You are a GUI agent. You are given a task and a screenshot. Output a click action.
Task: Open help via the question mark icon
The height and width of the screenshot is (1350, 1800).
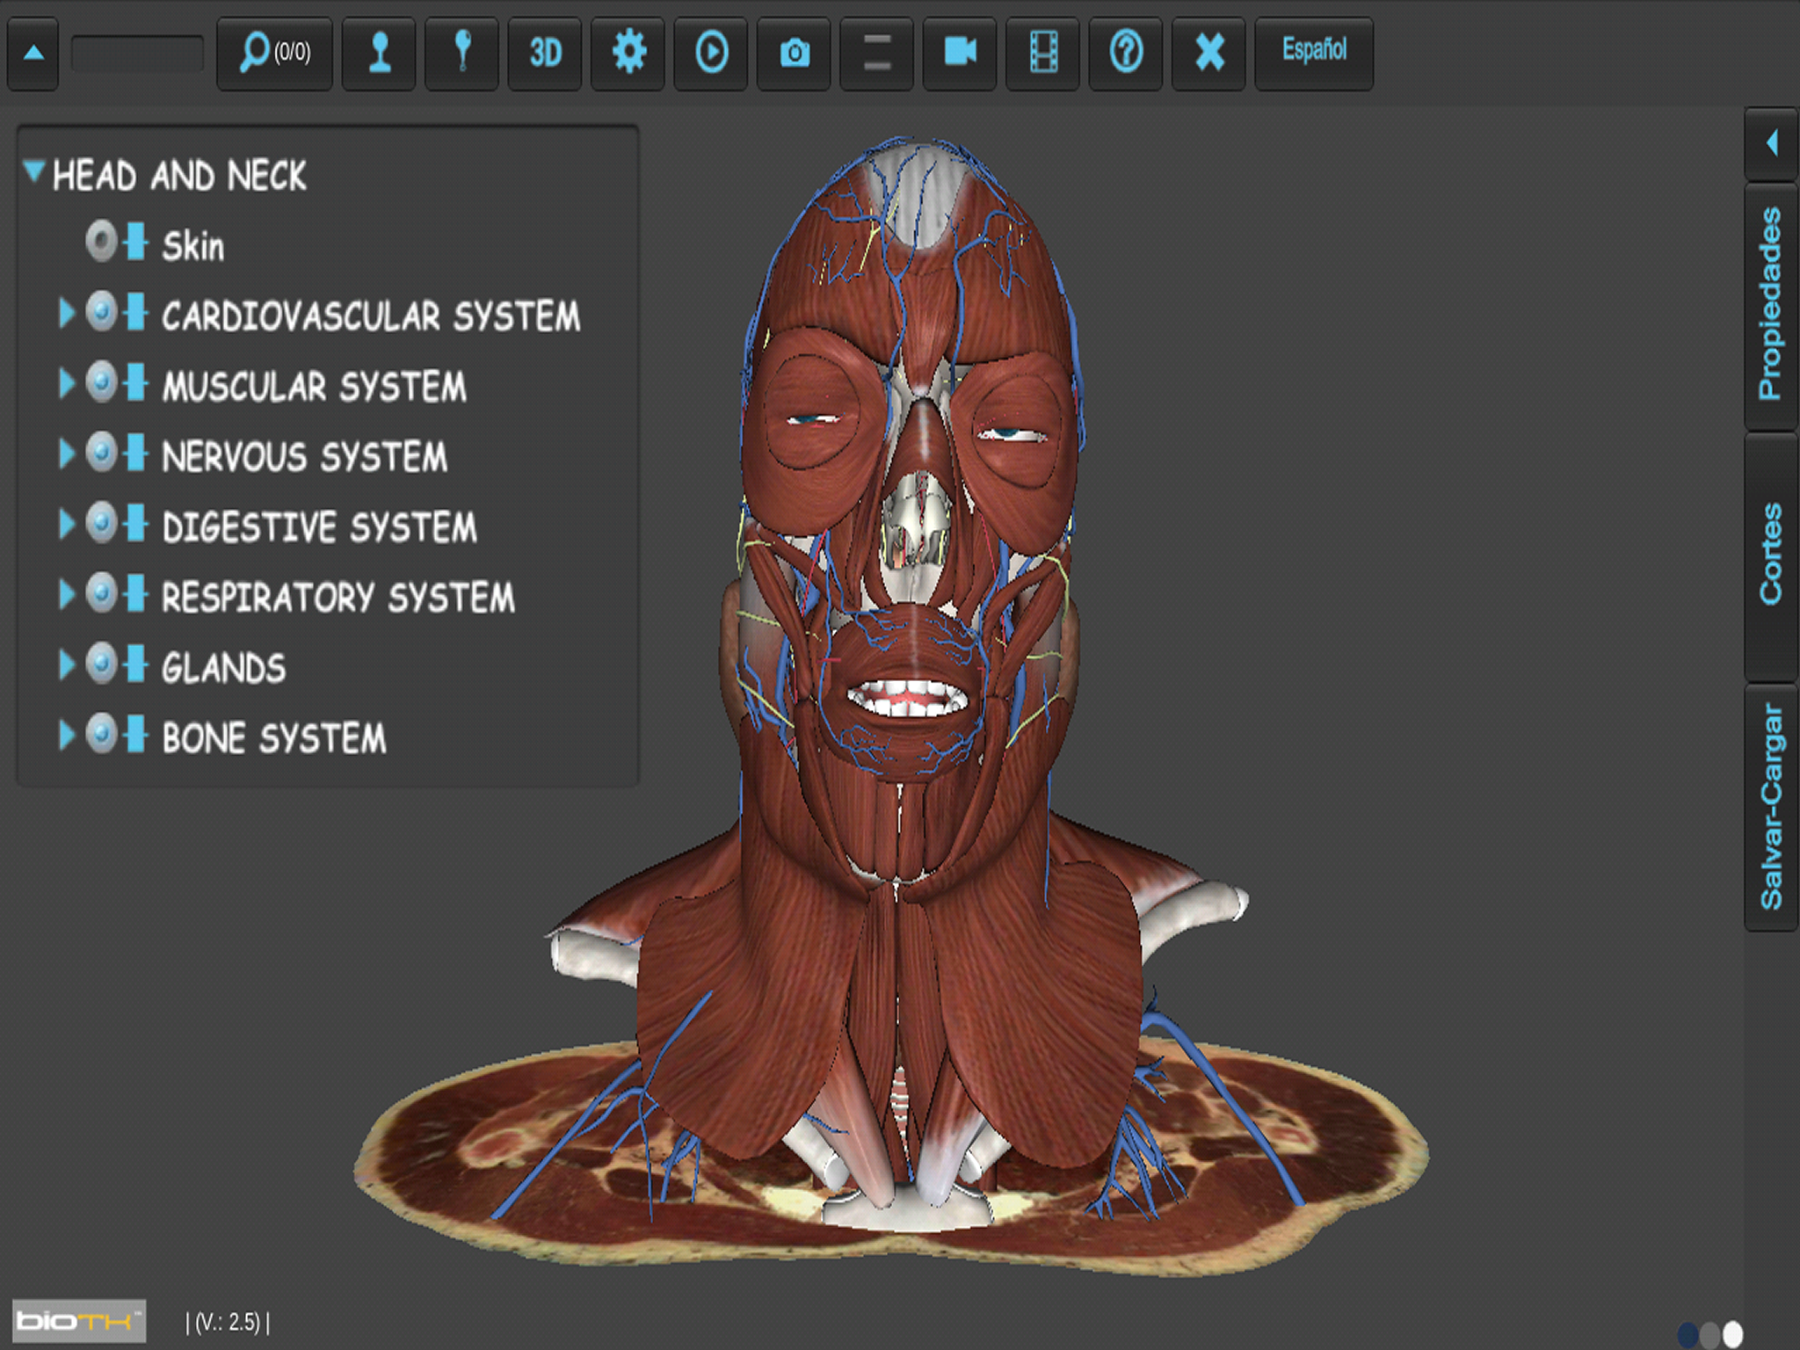coord(1126,53)
